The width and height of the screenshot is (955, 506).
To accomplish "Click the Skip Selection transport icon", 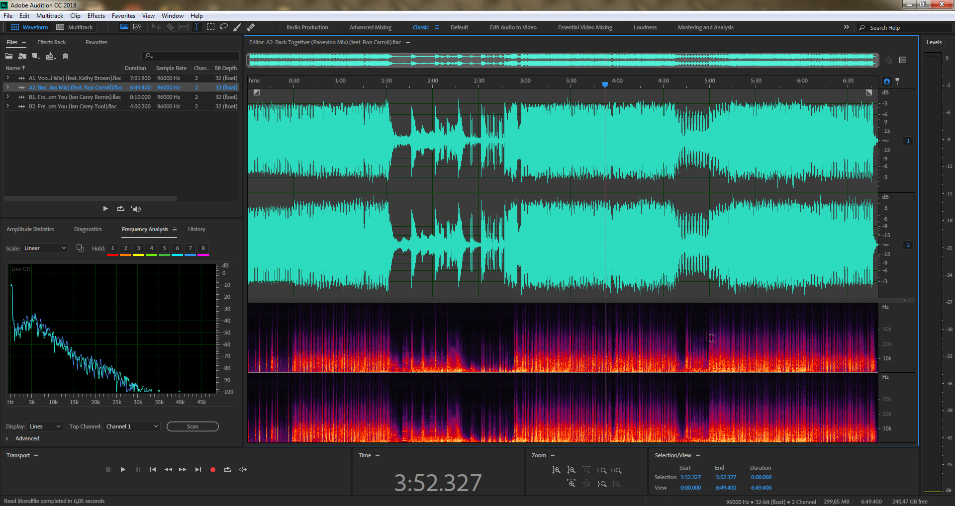I will pyautogui.click(x=243, y=469).
